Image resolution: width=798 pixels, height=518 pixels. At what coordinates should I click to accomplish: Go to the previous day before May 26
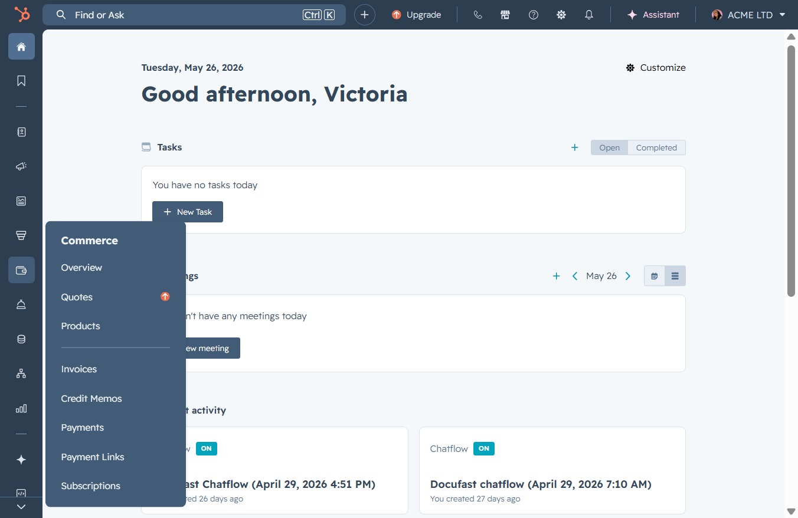click(575, 276)
